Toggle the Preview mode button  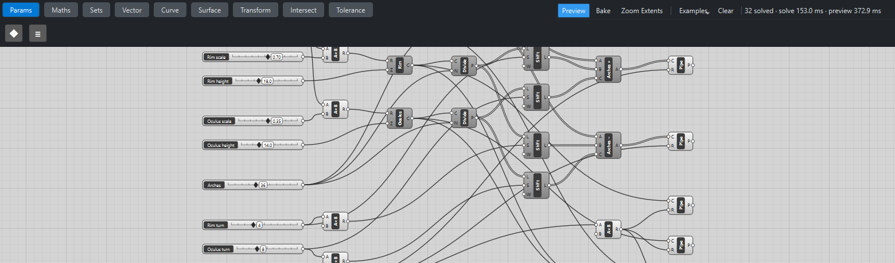[574, 11]
